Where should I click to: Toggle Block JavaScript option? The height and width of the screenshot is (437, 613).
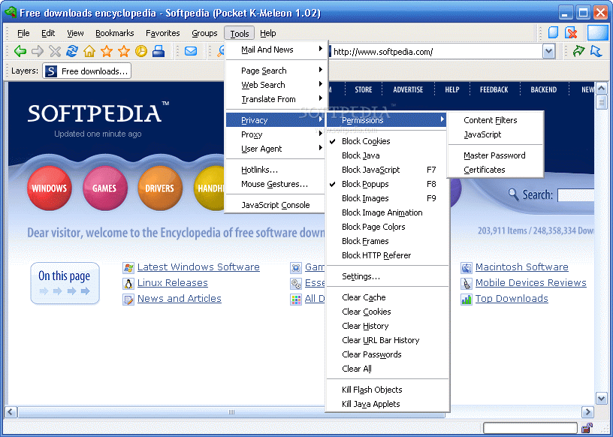(x=387, y=170)
